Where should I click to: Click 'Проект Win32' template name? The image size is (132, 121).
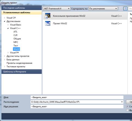[x=60, y=23]
